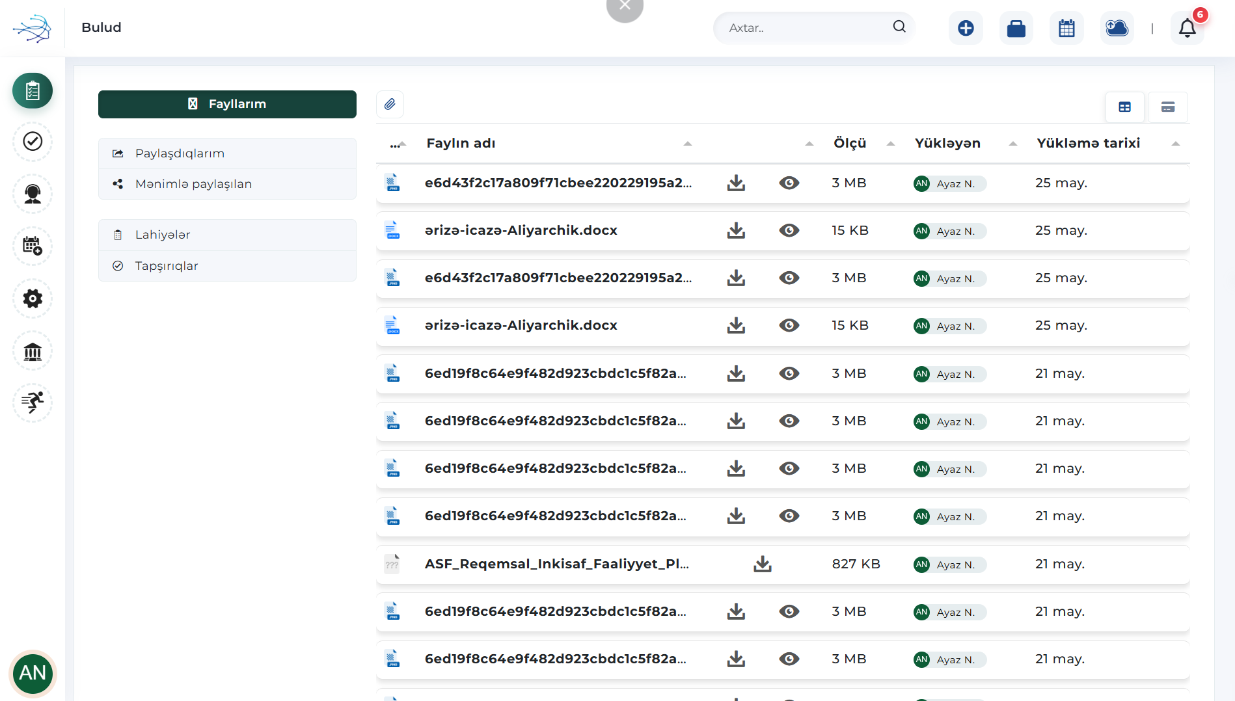This screenshot has height=701, width=1235.
Task: Preview the second ərizə-icazə-Aliyarchik.docx via eye icon
Action: click(x=789, y=325)
